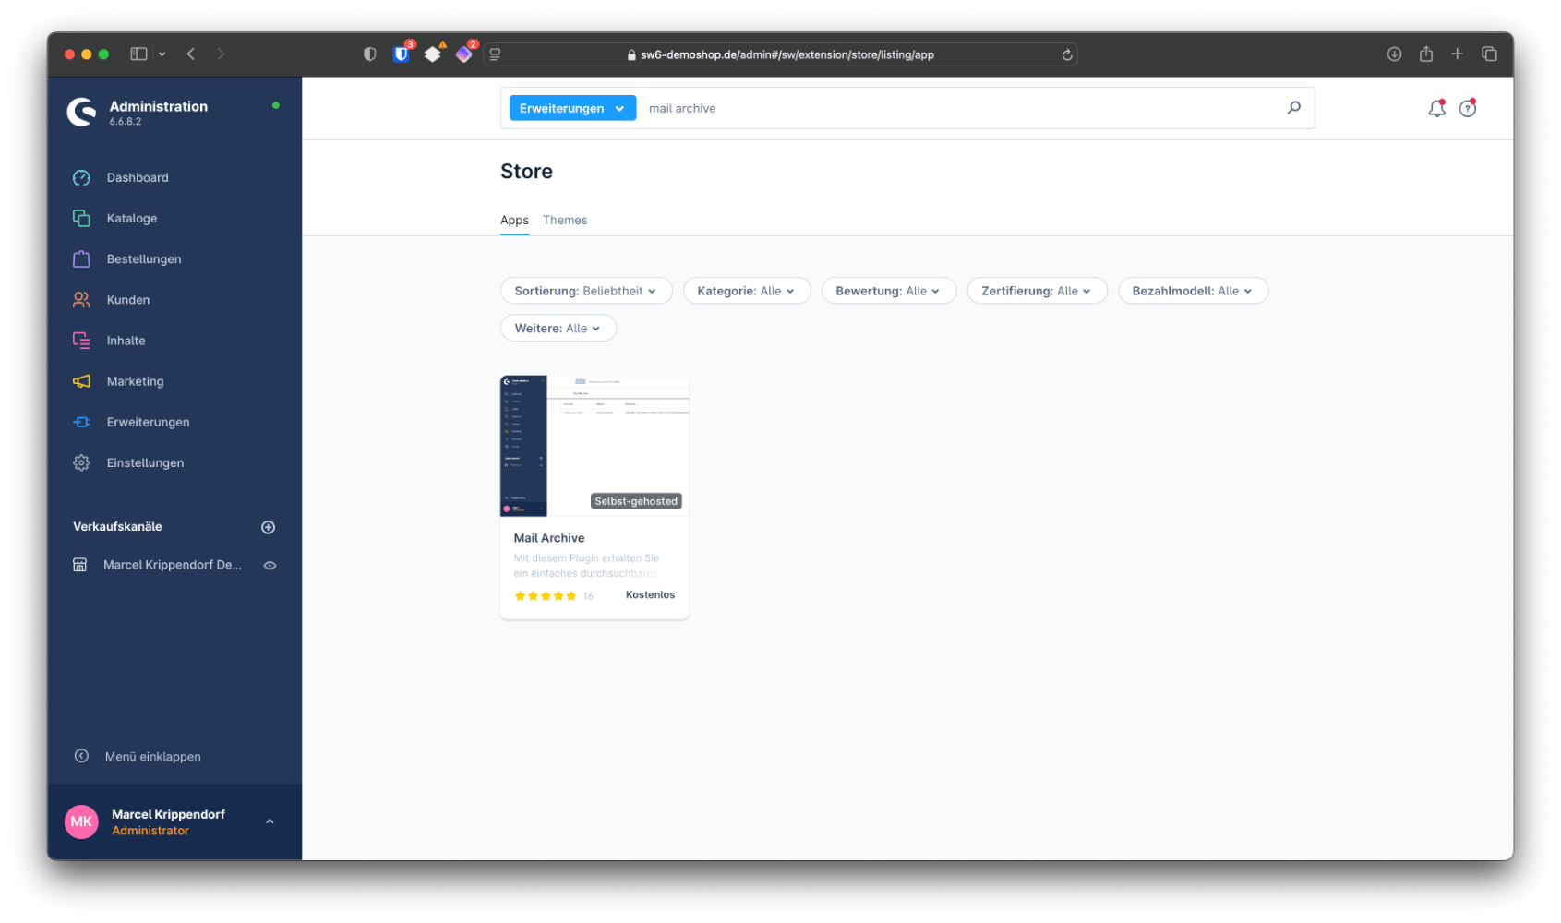Viewport: 1561px width, 923px height.
Task: Open the notification bell
Action: (x=1435, y=108)
